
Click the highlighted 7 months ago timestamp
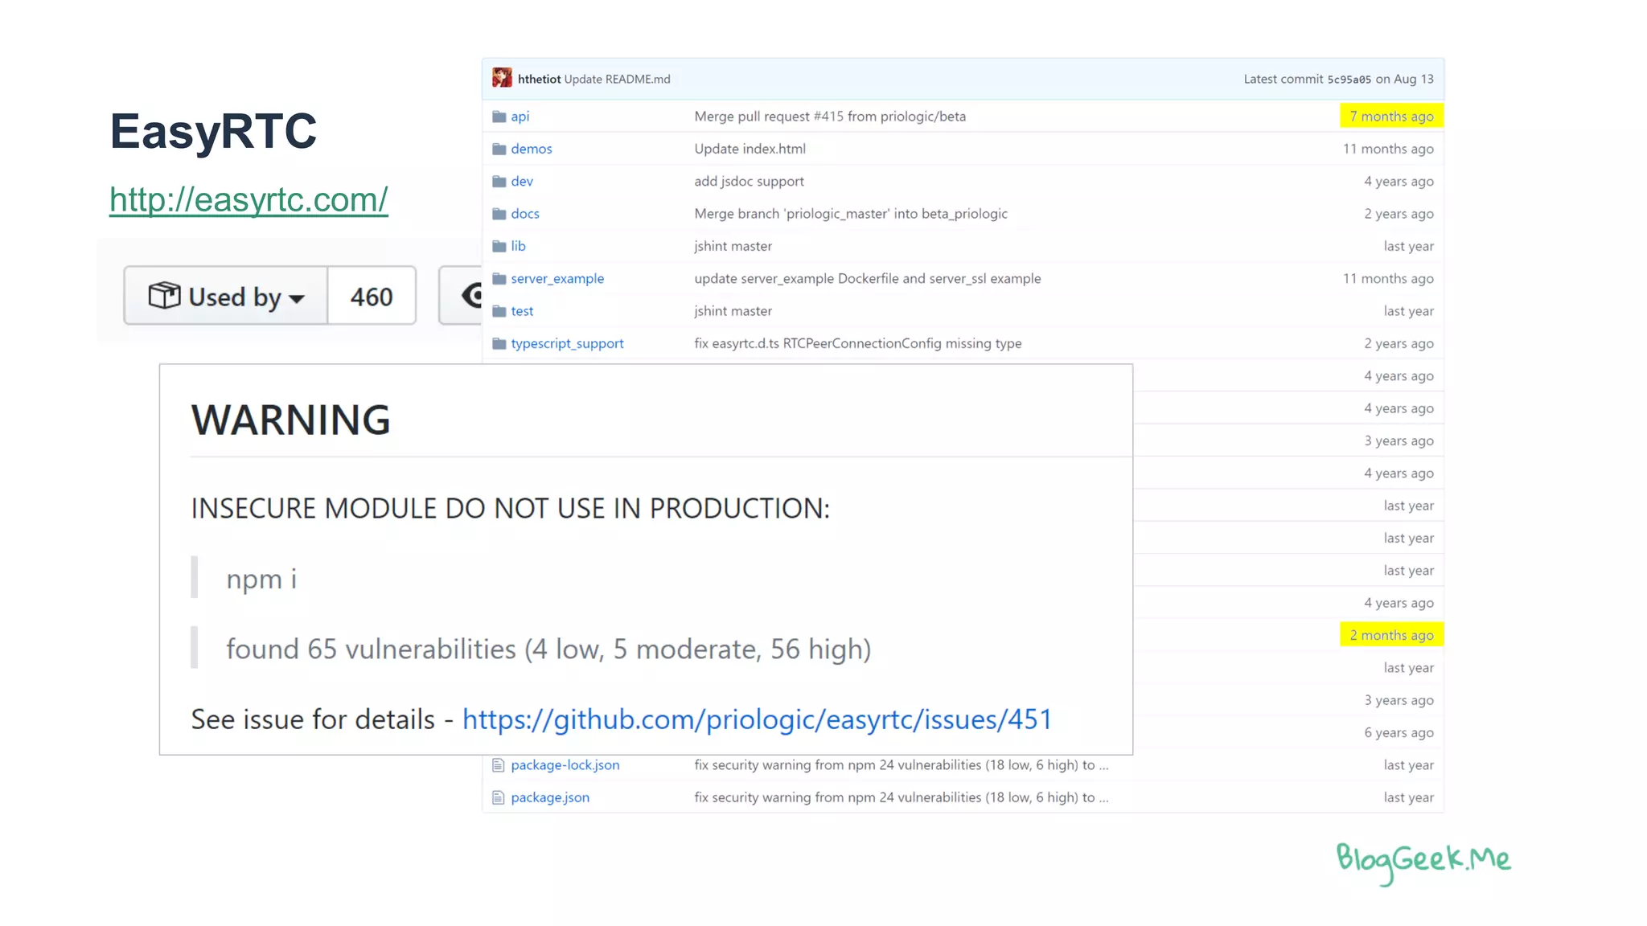(1391, 117)
